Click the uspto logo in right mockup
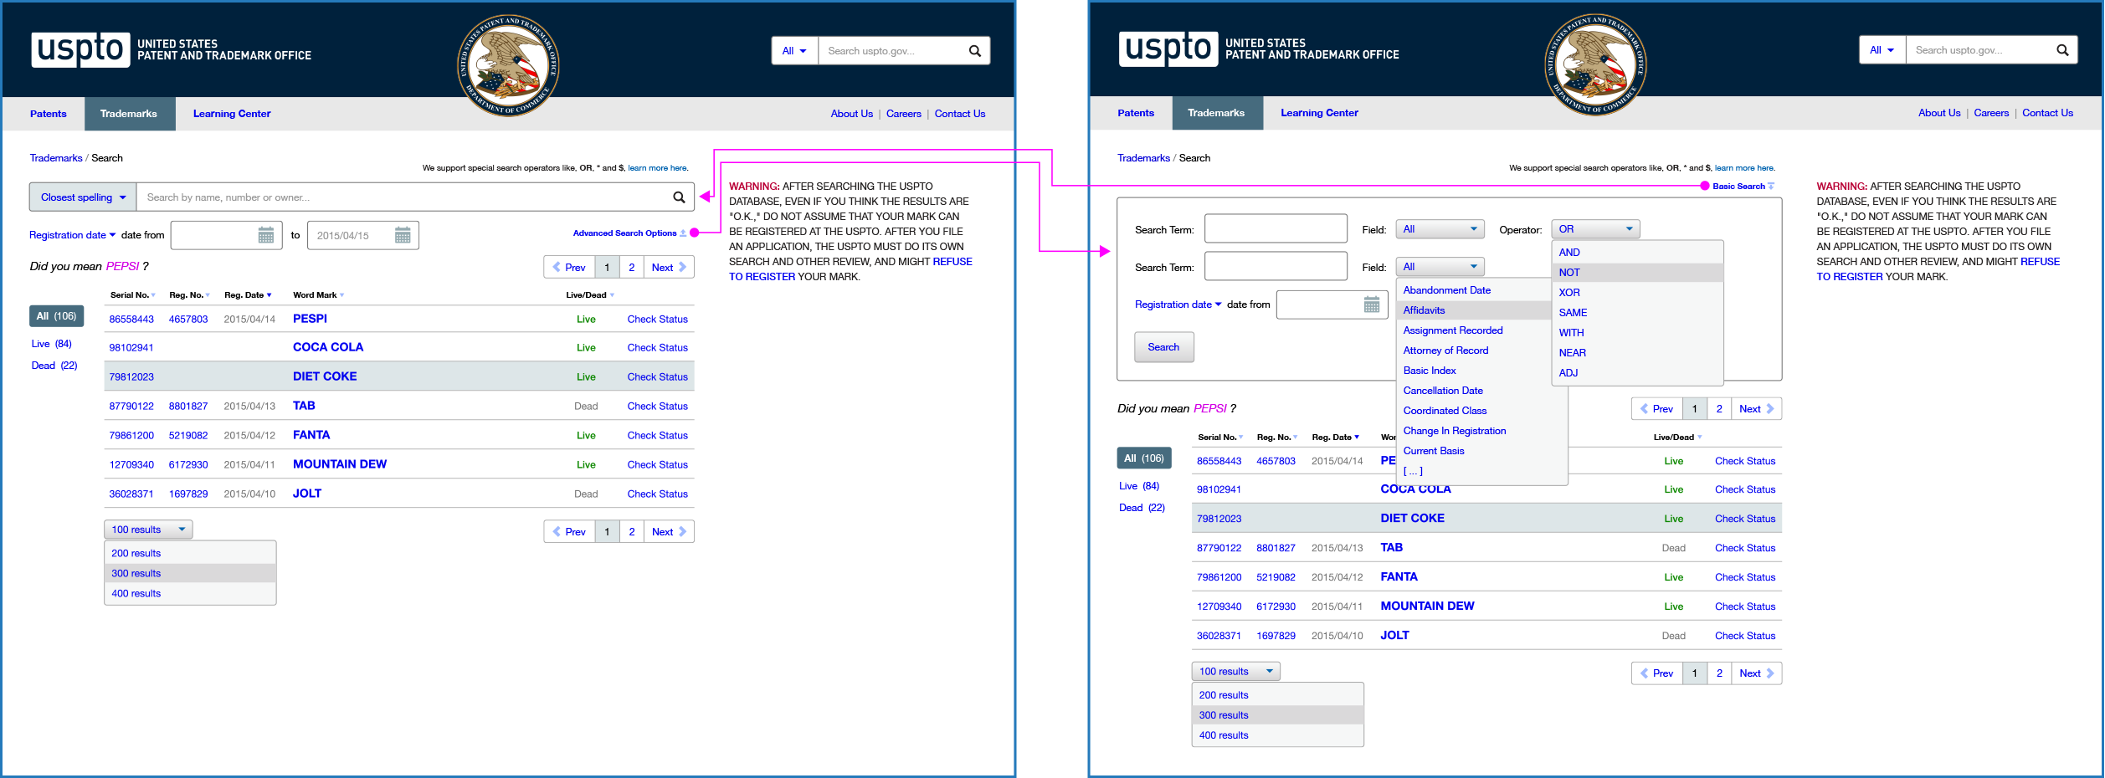 click(1168, 49)
